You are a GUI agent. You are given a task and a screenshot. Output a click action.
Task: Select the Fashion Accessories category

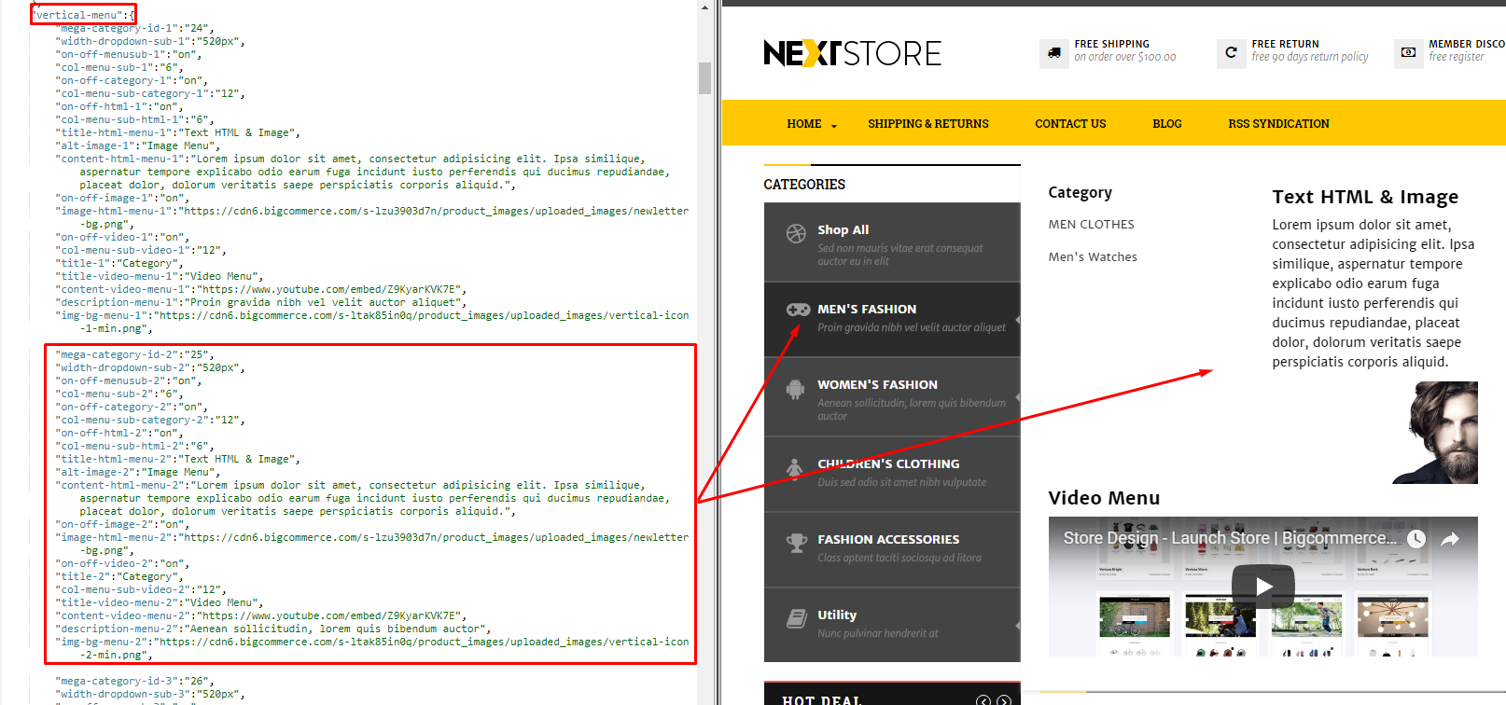(x=892, y=550)
